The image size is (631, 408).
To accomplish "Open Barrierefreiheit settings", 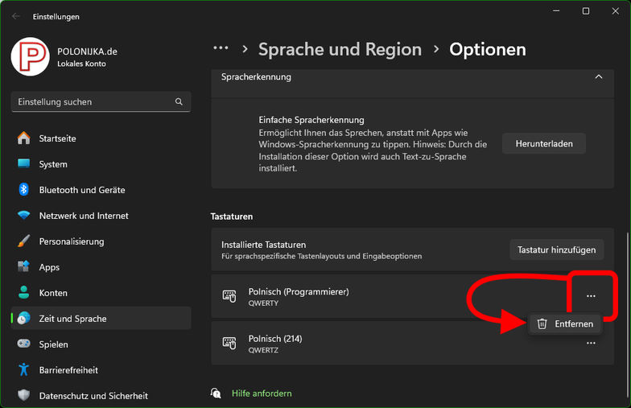I will [68, 370].
